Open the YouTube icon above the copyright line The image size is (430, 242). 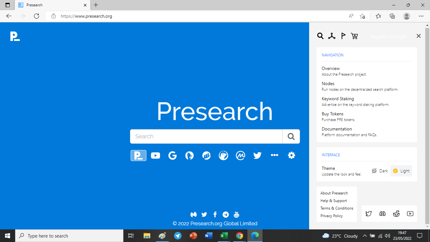(236, 215)
